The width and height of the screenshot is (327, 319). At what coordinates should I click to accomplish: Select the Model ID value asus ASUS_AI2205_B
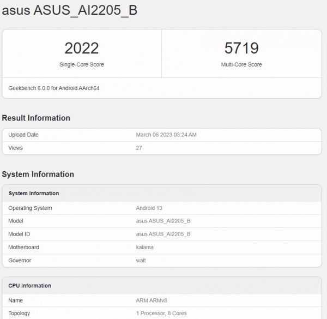pyautogui.click(x=163, y=234)
